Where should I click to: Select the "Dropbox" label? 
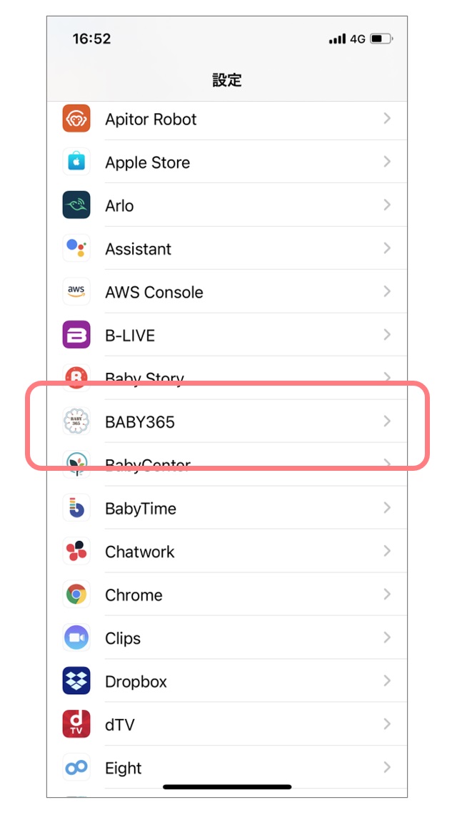point(136,683)
